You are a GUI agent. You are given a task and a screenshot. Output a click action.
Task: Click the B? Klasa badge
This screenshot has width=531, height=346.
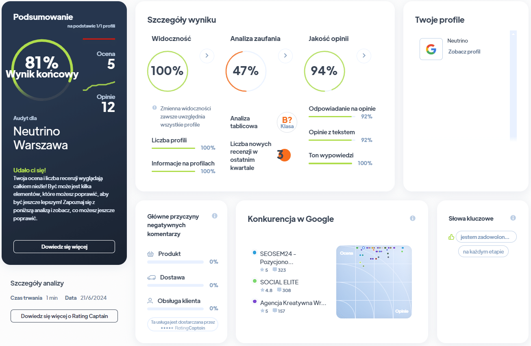click(287, 122)
